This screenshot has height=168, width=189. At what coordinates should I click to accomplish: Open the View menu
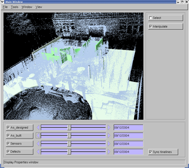(39, 7)
